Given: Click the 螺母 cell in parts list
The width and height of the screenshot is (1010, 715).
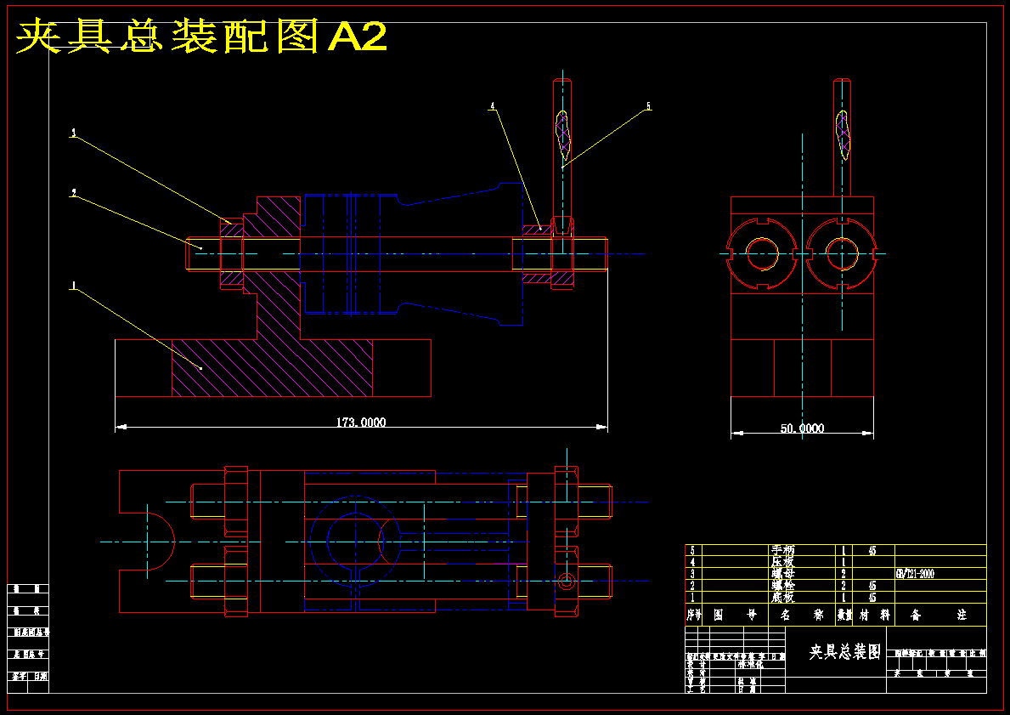Looking at the screenshot, I should (x=782, y=574).
